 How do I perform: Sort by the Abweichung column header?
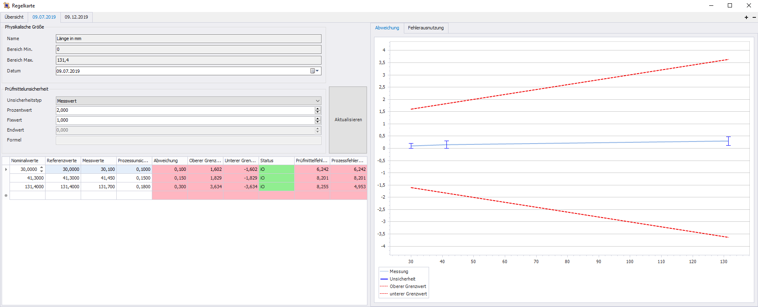pos(169,161)
